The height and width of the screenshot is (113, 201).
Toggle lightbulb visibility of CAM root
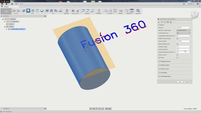[x=5, y=19]
